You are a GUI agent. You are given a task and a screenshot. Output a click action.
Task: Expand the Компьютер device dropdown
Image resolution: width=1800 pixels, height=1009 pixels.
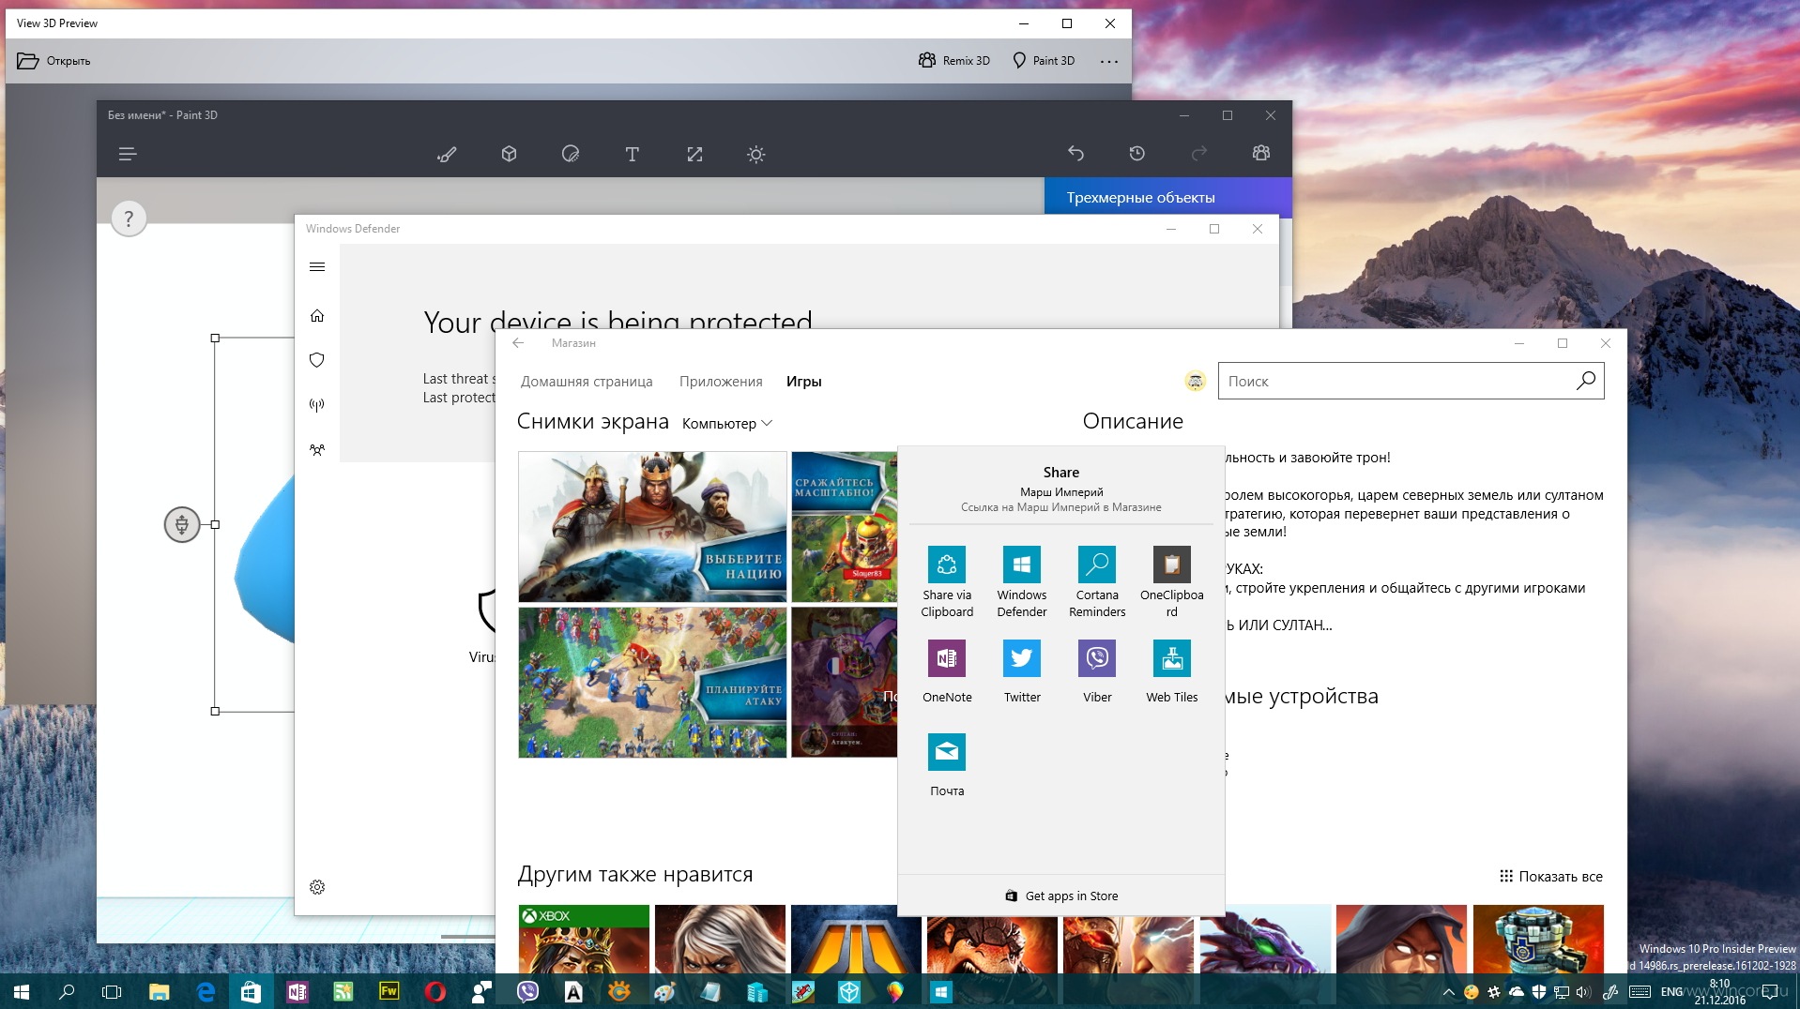click(x=727, y=424)
